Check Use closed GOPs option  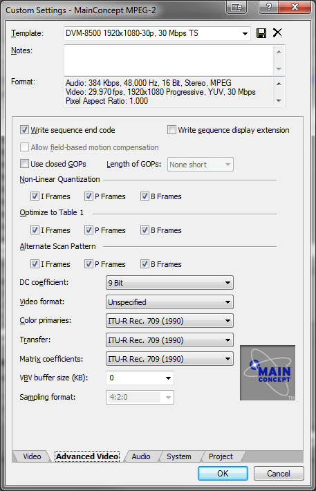pyautogui.click(x=24, y=164)
